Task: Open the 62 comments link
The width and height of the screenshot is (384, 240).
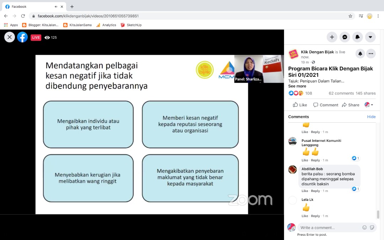Action: coord(341,94)
